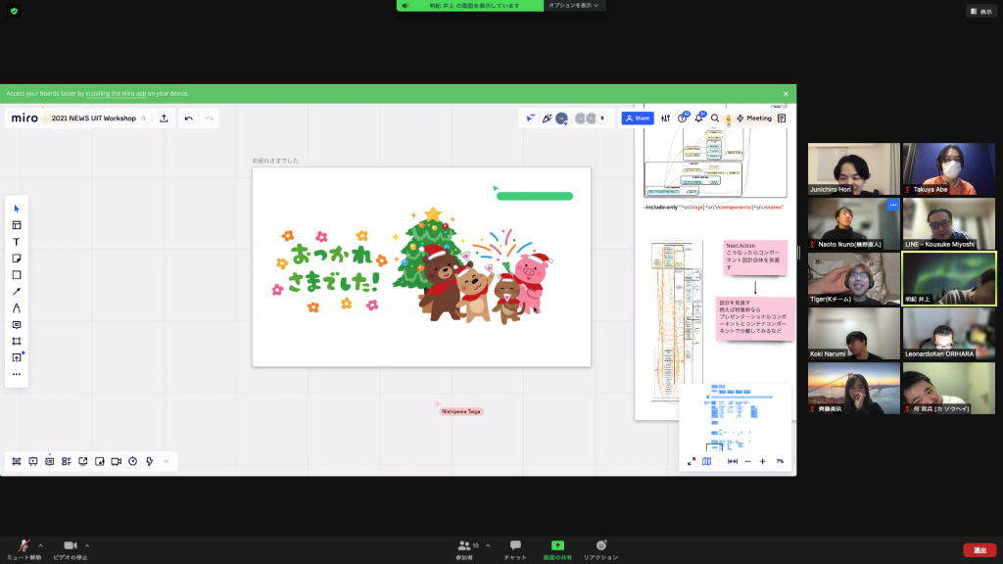The image size is (1003, 564).
Task: Change Zoom view layout at top right
Action: (981, 11)
